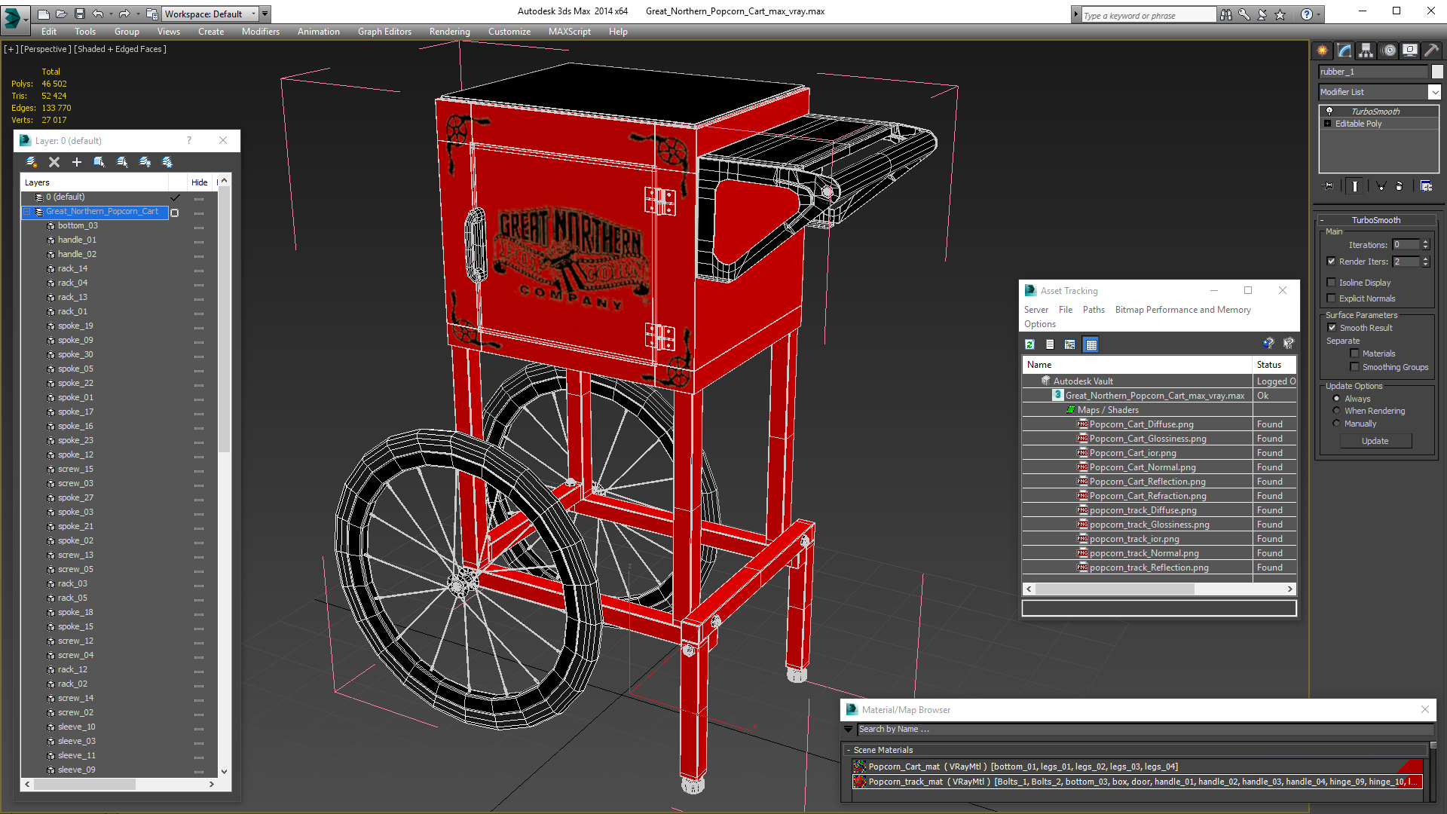Viewport: 1447px width, 814px height.
Task: Open the MAXScript menu
Action: coord(569,32)
